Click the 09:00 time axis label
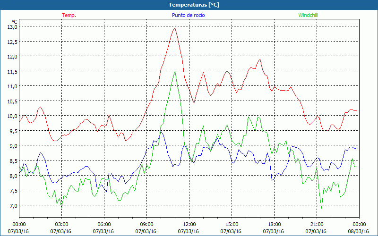The image size is (378, 236). coord(146,224)
